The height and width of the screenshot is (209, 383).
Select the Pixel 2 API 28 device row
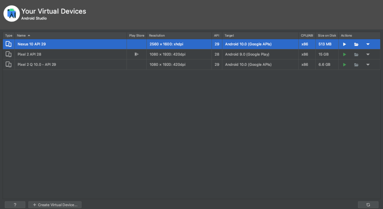click(x=67, y=54)
